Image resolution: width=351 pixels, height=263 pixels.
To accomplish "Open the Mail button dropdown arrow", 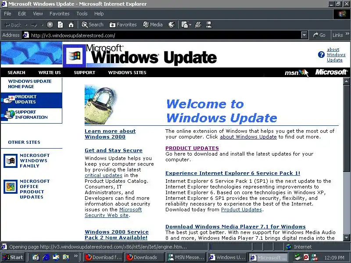I will 190,25.
